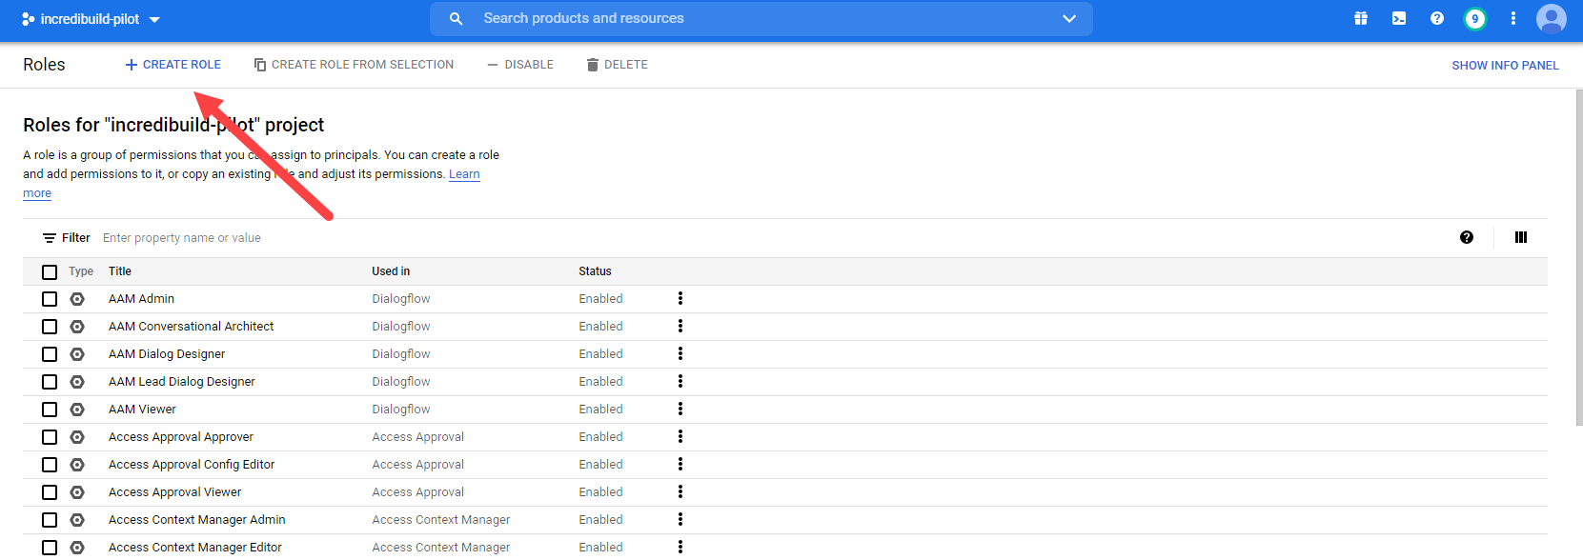
Task: Click the filter help icon
Action: click(1467, 237)
